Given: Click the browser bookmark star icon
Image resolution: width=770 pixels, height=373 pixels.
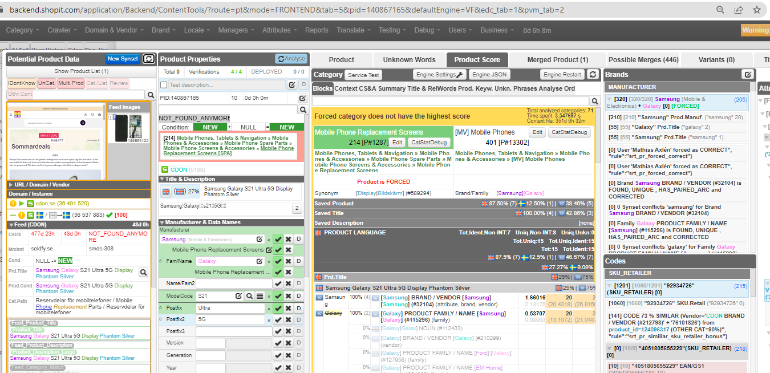Looking at the screenshot, I should point(757,10).
